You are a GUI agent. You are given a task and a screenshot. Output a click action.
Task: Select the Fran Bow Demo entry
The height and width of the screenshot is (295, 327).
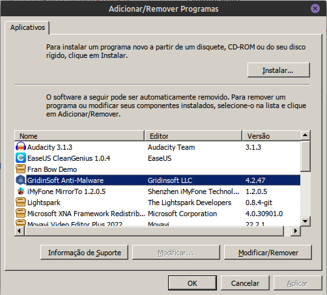pos(158,169)
